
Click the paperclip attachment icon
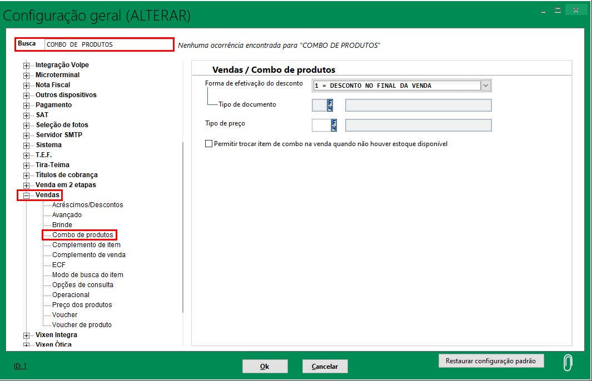567,362
